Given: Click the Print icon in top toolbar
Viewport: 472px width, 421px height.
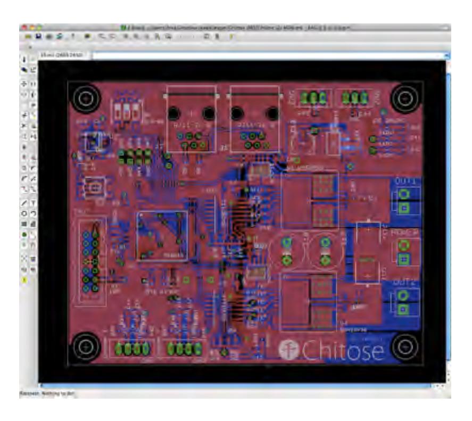Looking at the screenshot, I should pos(49,36).
